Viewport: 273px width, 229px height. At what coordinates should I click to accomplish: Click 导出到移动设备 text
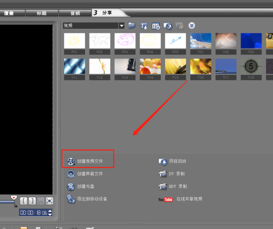(92, 199)
